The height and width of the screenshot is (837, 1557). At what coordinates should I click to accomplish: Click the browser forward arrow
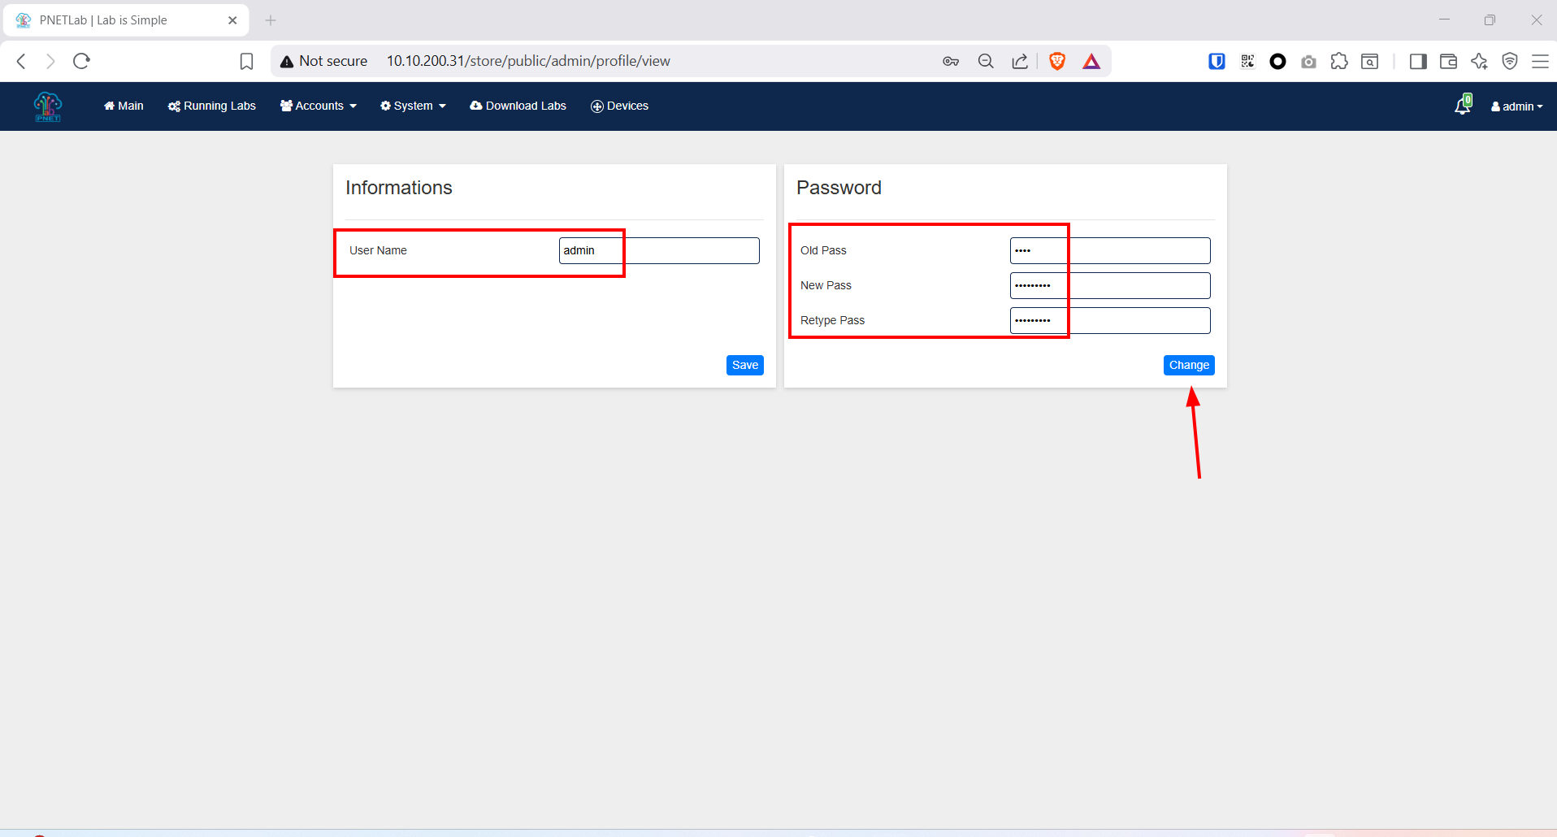click(50, 61)
